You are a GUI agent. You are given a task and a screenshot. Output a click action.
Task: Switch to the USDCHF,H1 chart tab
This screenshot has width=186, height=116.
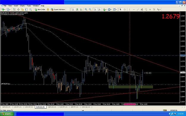tap(29, 107)
